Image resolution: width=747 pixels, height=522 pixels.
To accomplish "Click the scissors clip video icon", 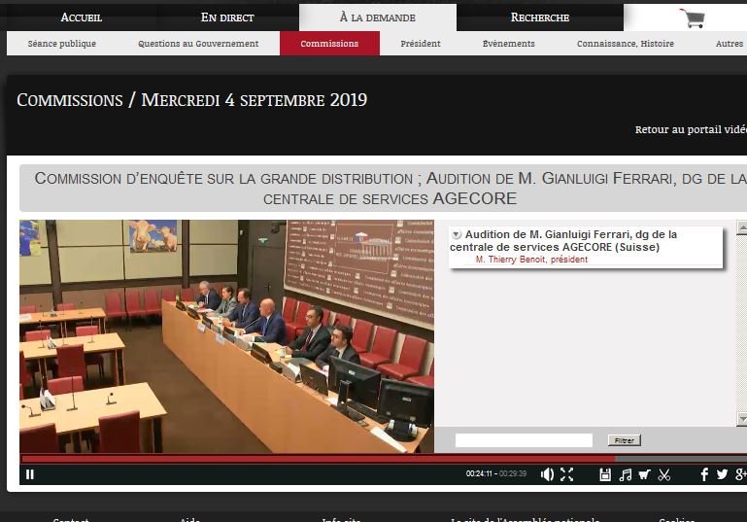I will click(x=664, y=474).
